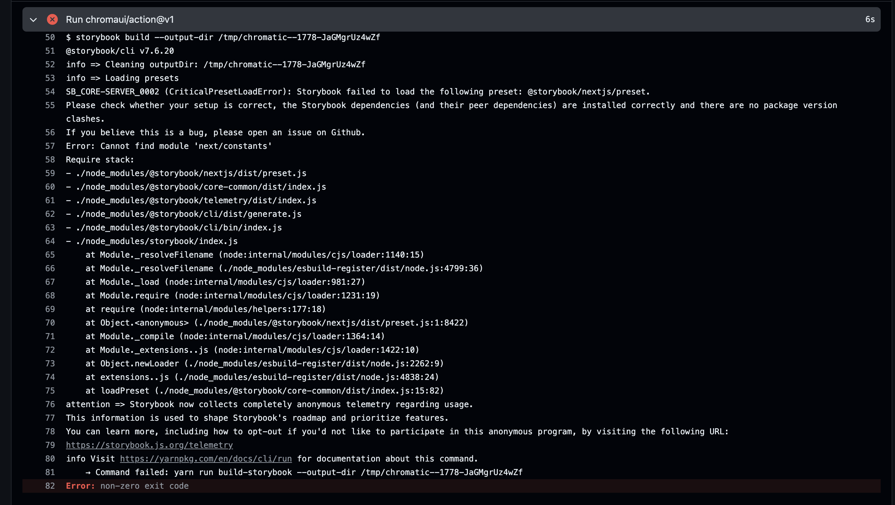The width and height of the screenshot is (895, 505).
Task: Select the 'Error: non-zero exit code' line
Action: [x=127, y=486]
